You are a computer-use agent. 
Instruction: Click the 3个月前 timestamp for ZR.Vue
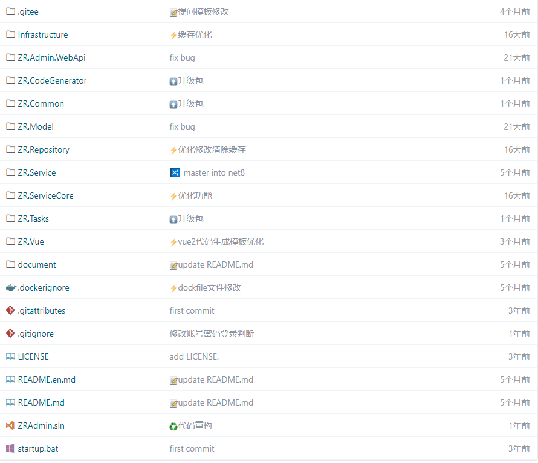click(x=514, y=242)
